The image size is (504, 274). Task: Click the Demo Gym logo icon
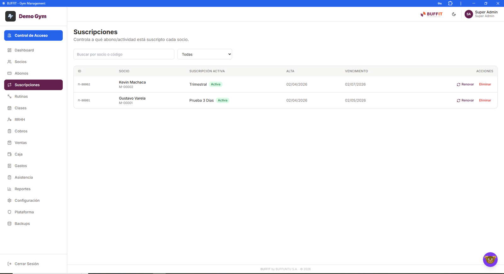click(x=10, y=16)
